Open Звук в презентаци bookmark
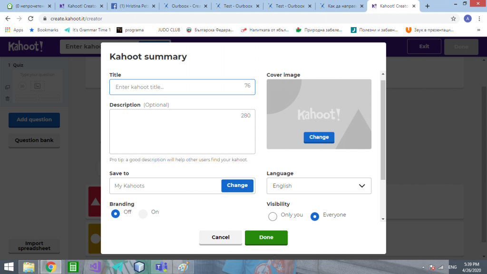The width and height of the screenshot is (487, 274). [429, 30]
